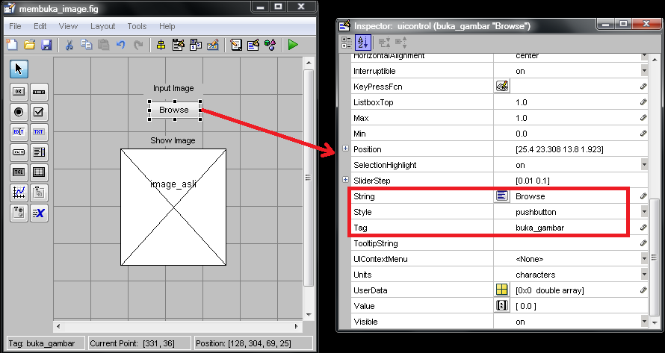This screenshot has height=353, width=665.
Task: Choose the Table component tool
Action: [39, 172]
